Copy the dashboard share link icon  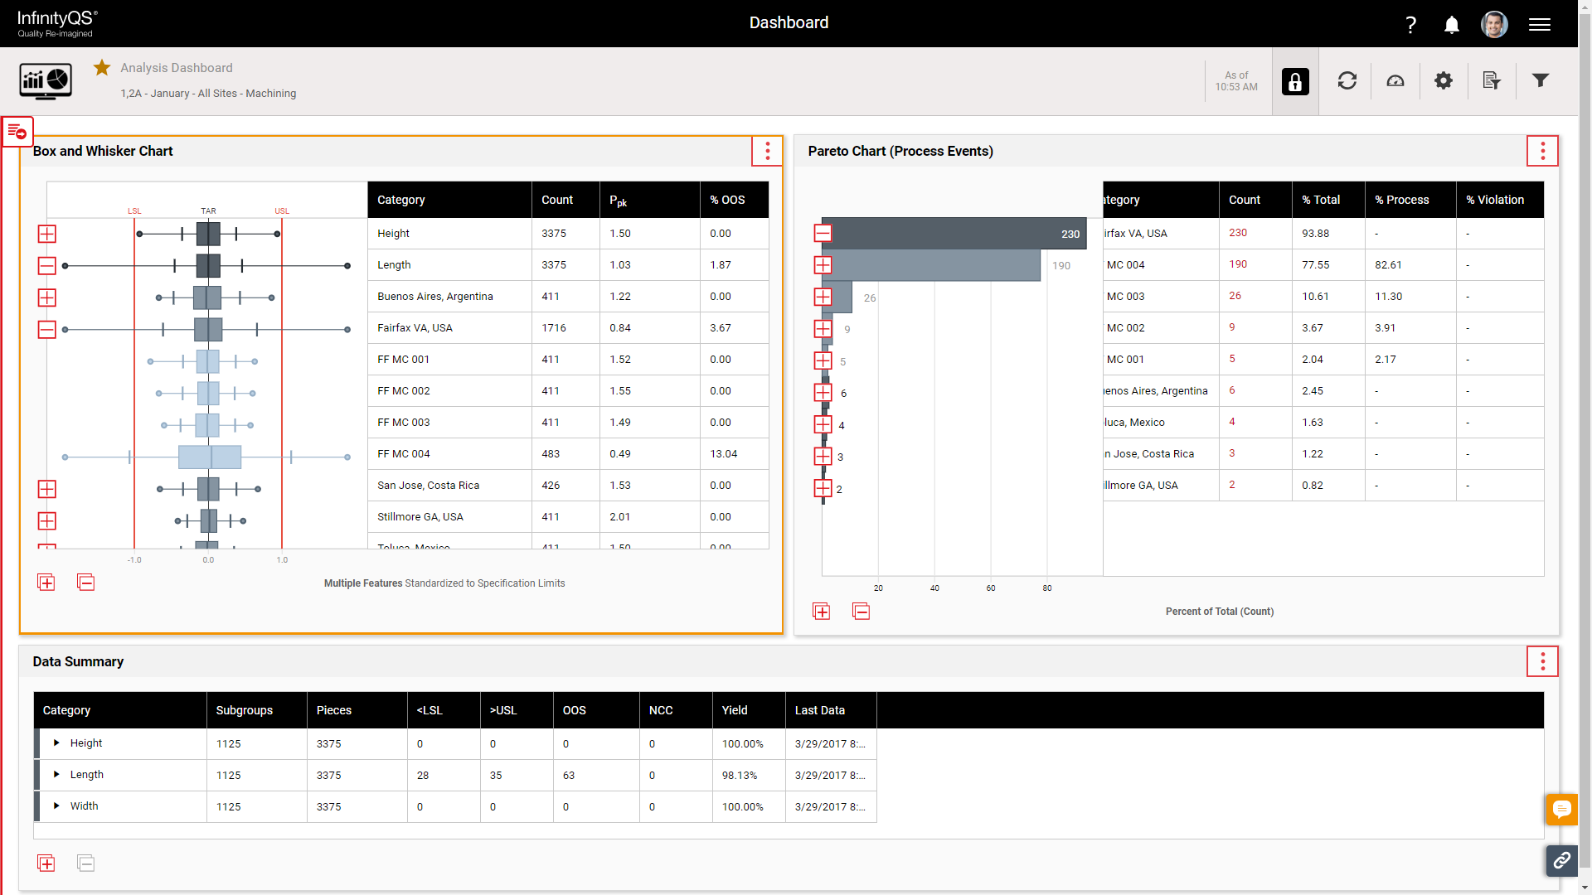point(1563,861)
